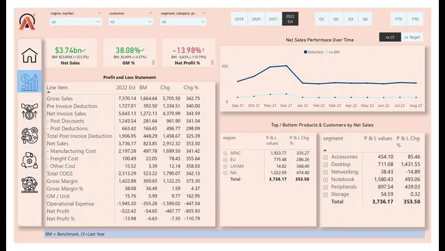Sort by the Line Item column header

(x=58, y=88)
